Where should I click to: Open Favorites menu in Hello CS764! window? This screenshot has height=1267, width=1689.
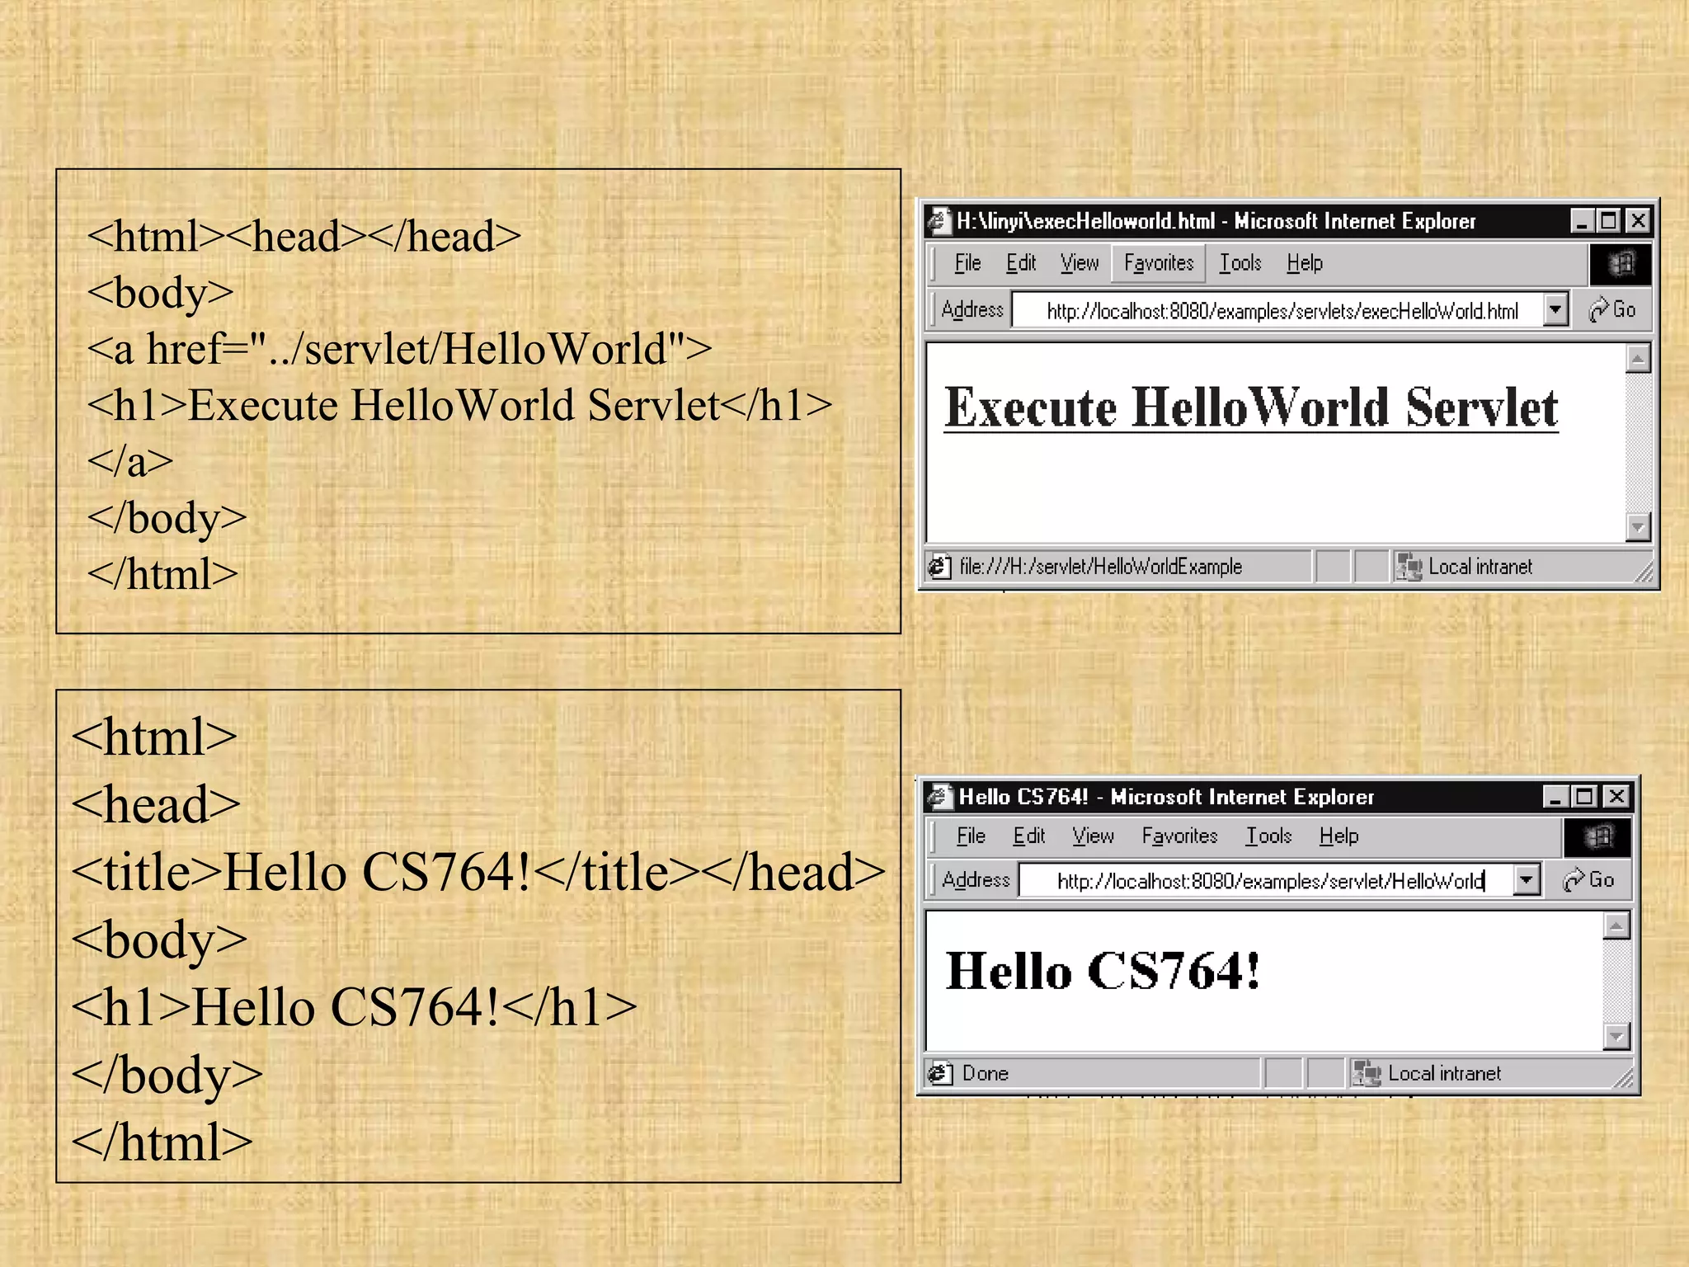coord(1179,836)
